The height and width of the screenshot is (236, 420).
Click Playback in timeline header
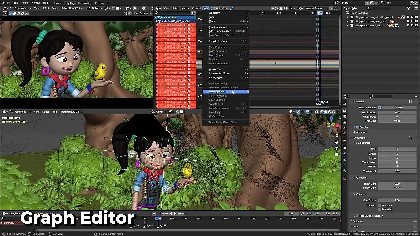(15, 213)
